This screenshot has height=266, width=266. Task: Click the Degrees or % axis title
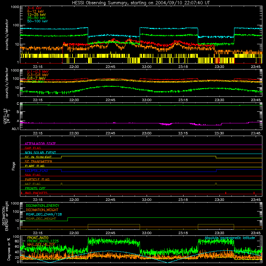pyautogui.click(x=9, y=249)
